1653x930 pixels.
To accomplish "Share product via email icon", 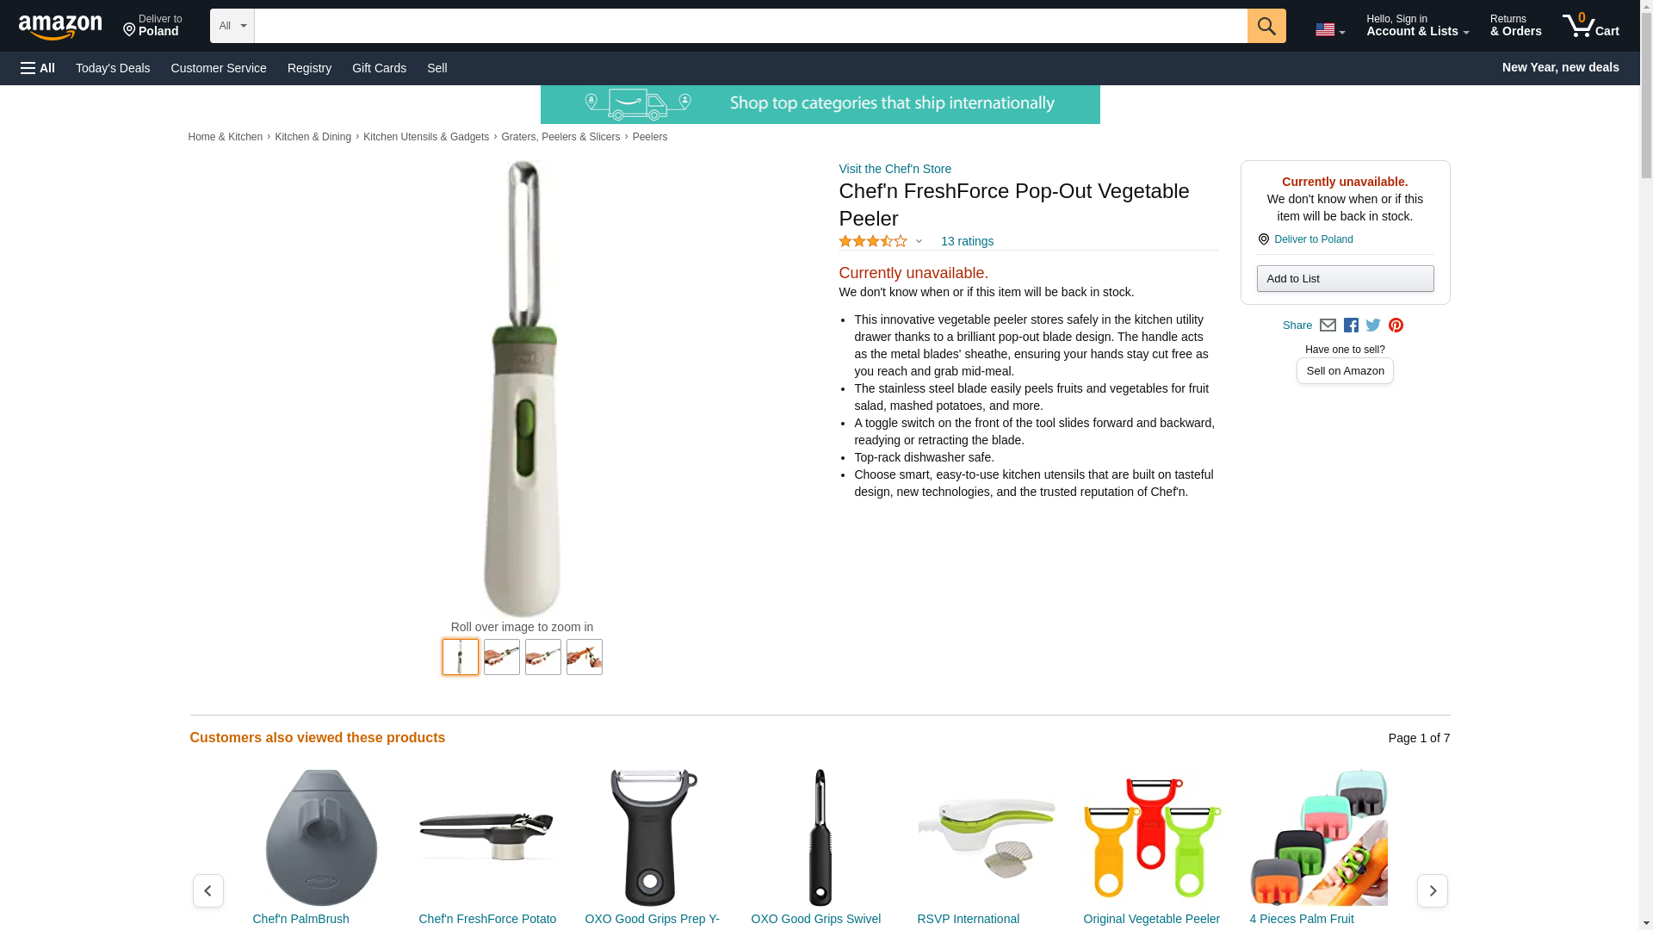I will (x=1328, y=325).
